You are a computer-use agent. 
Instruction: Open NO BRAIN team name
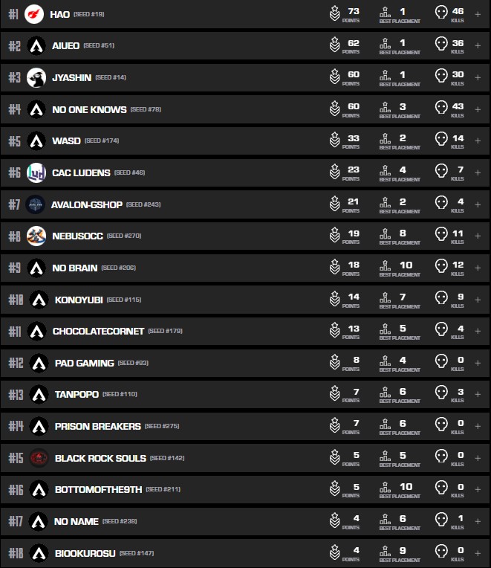click(74, 268)
